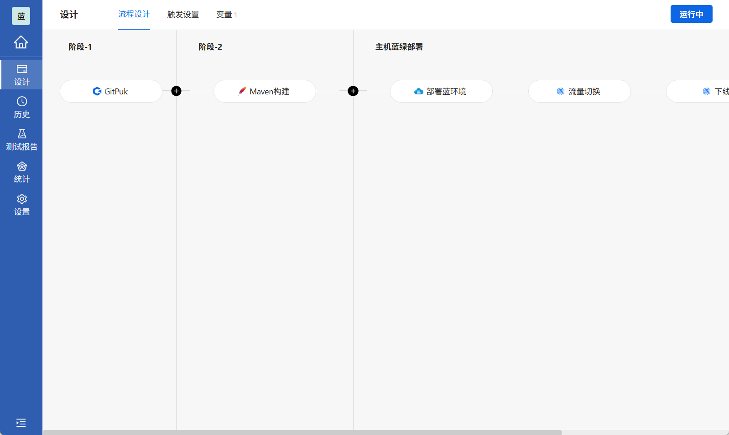
Task: Open 统计 statistics in sidebar
Action: click(21, 172)
